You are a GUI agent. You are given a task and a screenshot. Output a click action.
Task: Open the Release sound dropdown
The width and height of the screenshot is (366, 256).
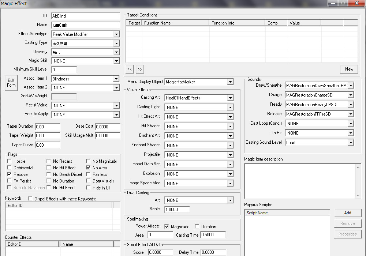click(x=351, y=114)
